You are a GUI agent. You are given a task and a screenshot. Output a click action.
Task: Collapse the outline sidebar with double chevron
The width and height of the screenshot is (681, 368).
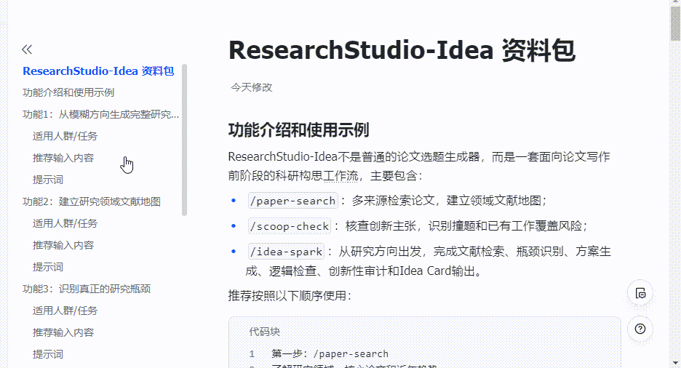click(x=27, y=49)
